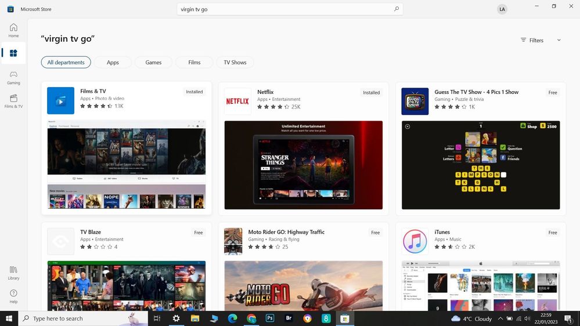
Task: Click Free badge on TV Blaze
Action: tap(198, 233)
